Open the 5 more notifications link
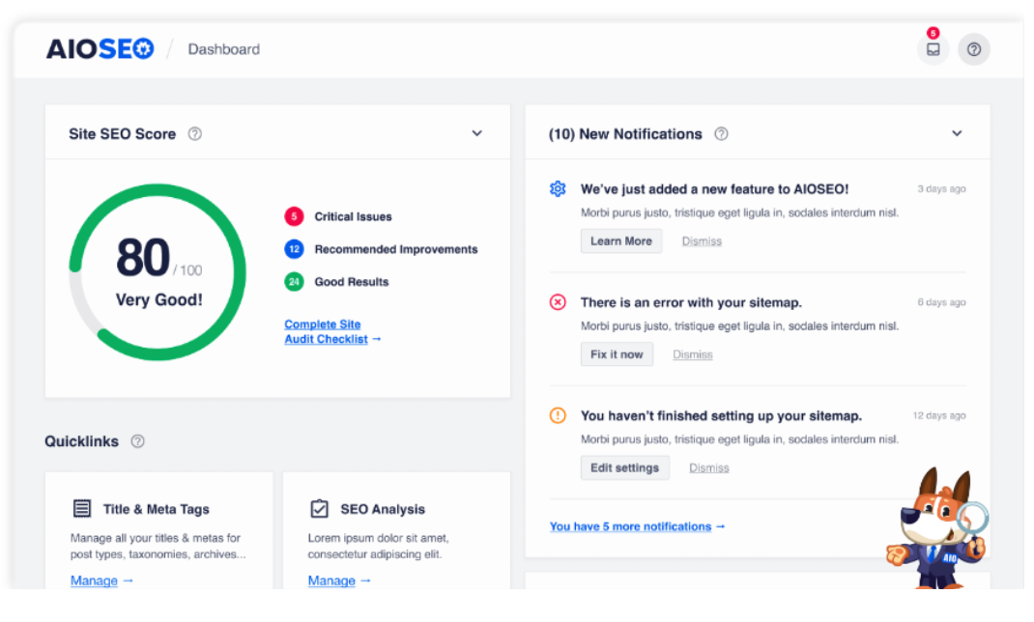Viewport: 1034px width, 622px height. tap(637, 526)
